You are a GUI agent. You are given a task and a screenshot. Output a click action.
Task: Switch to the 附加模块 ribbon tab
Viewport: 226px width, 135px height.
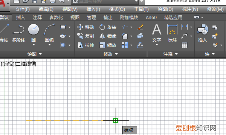click(129, 18)
